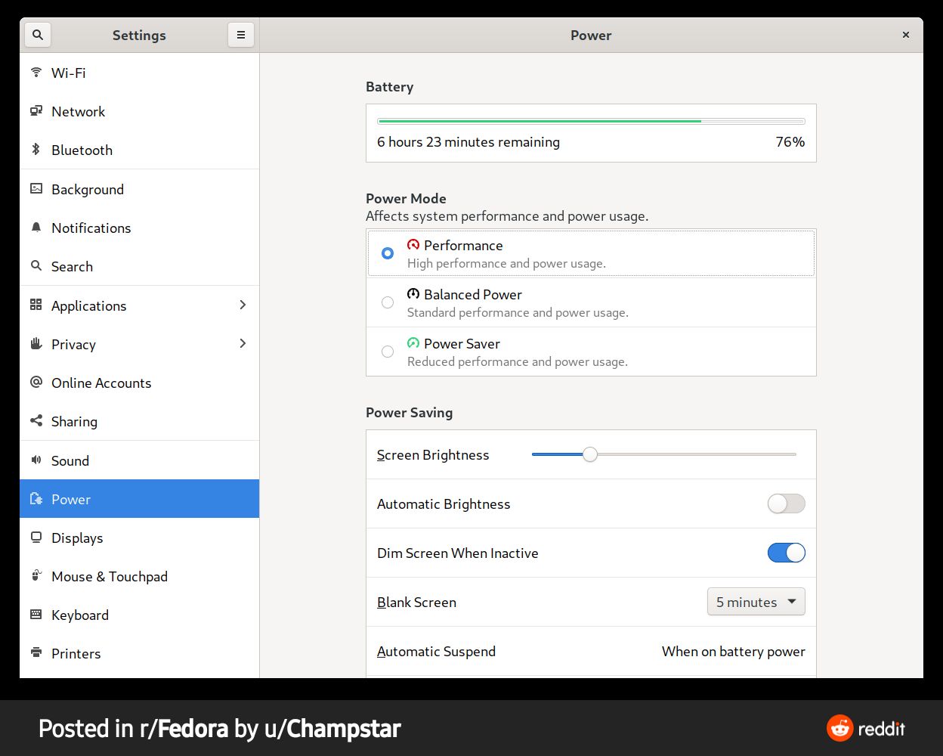This screenshot has height=756, width=943.
Task: Select the Bluetooth sidebar icon
Action: pos(36,150)
